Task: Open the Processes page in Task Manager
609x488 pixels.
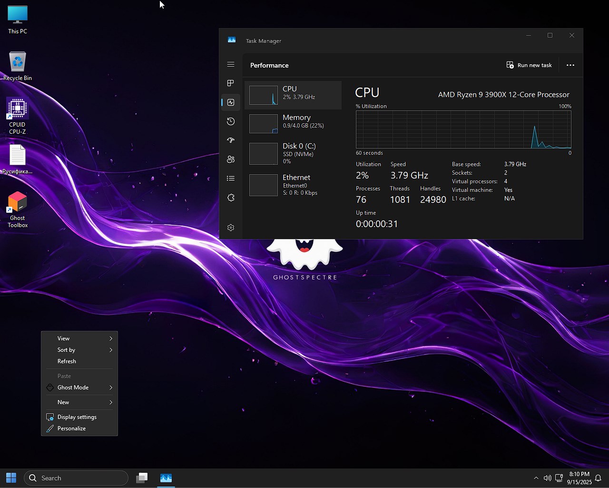Action: (231, 83)
